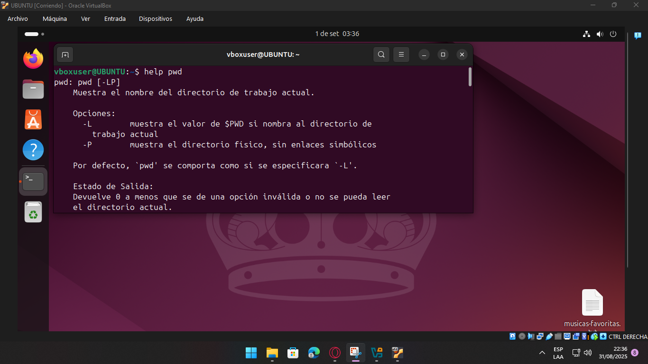The height and width of the screenshot is (364, 648).
Task: Select the Snipping Tool taskbar icon
Action: click(x=356, y=353)
